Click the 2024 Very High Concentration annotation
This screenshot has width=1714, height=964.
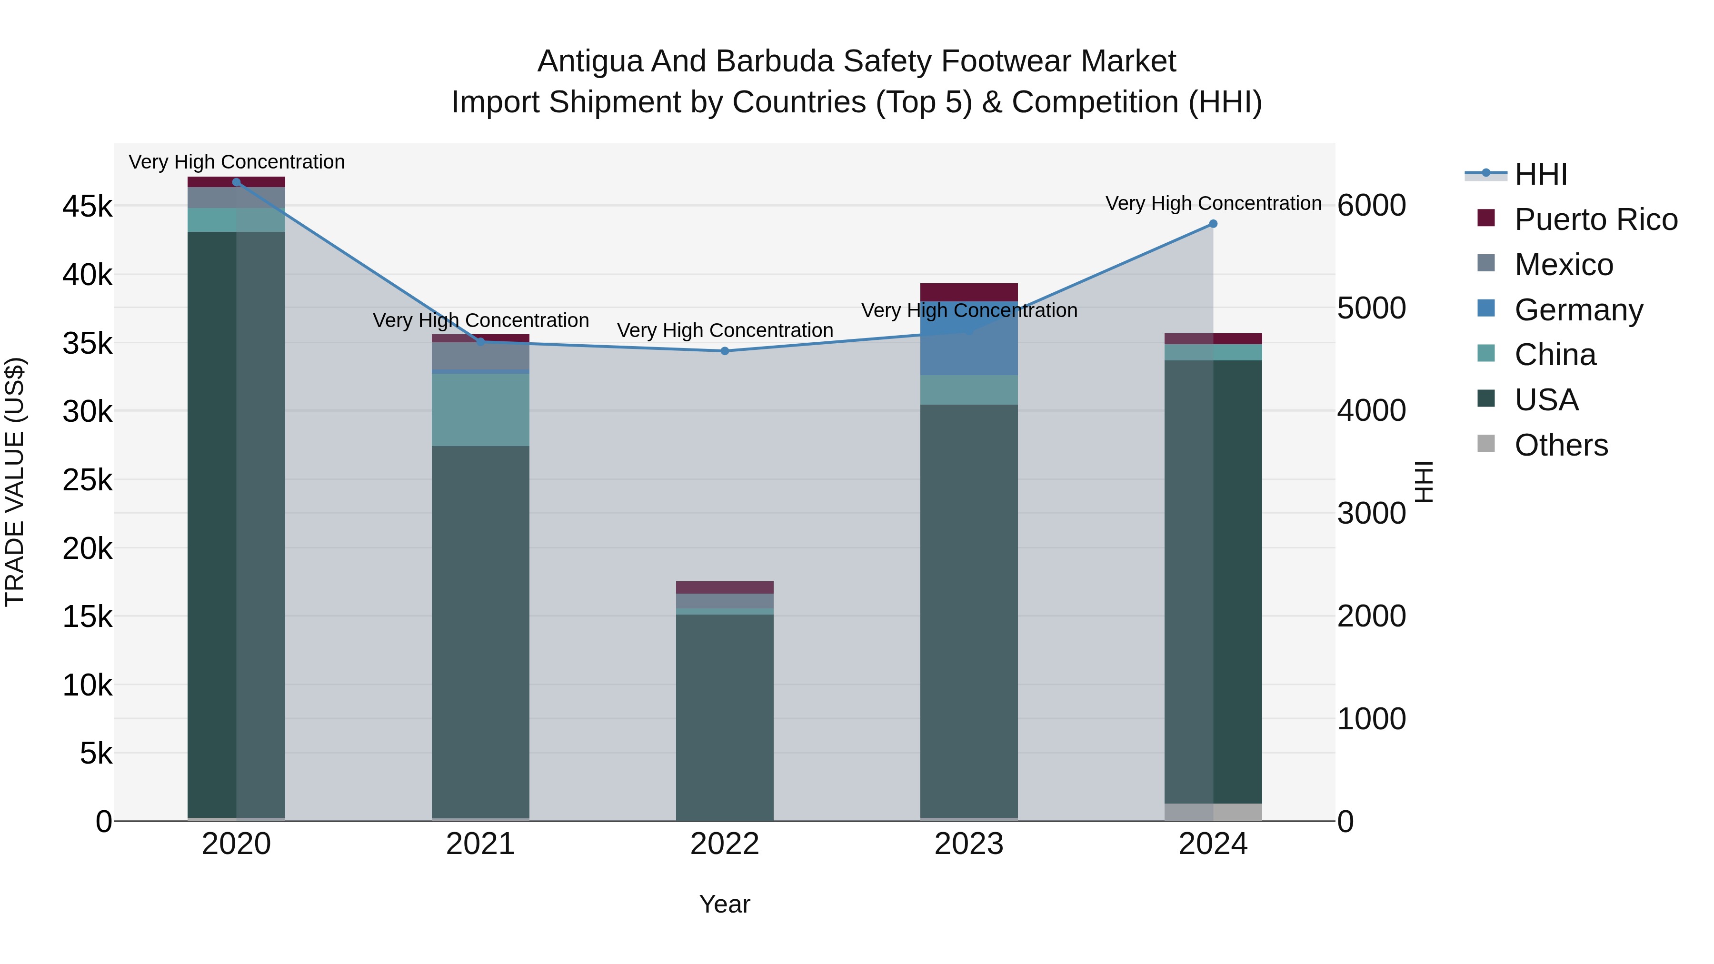tap(1214, 203)
